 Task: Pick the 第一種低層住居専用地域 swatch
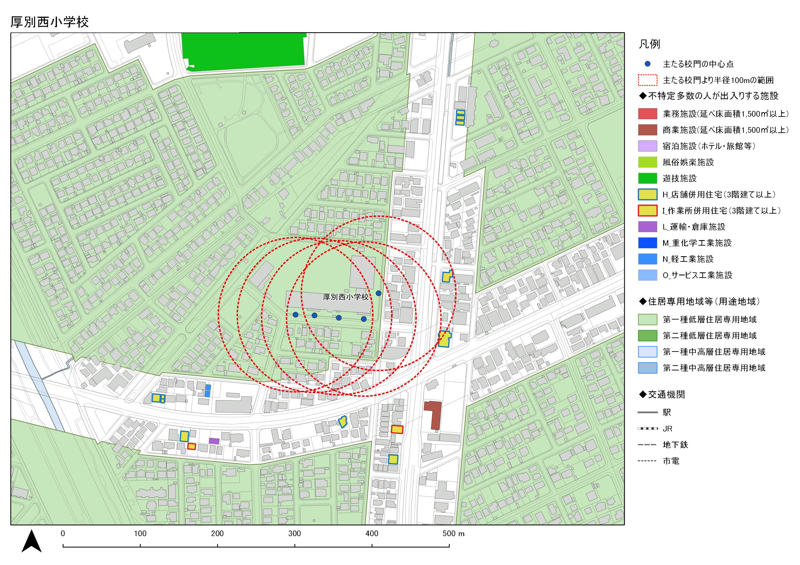pos(647,319)
